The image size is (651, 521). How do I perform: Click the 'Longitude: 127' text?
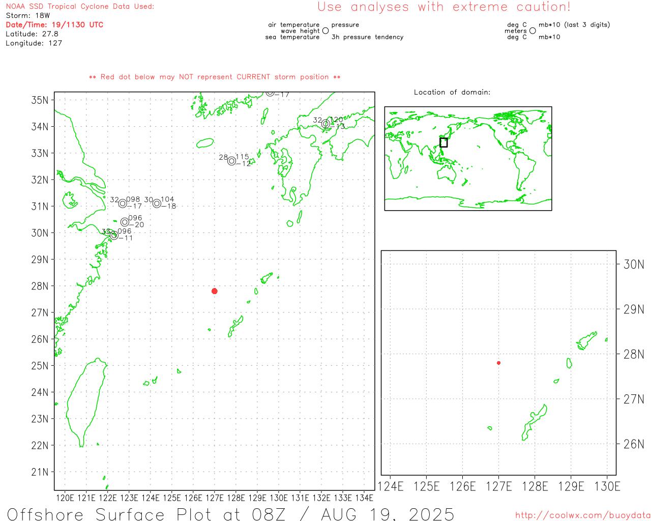point(34,43)
